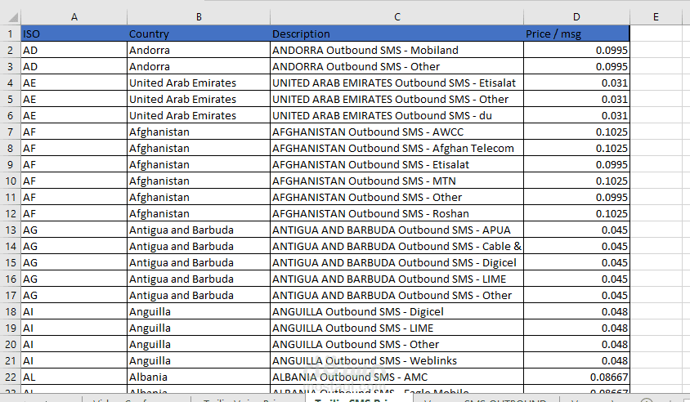690x402 pixels.
Task: Select ANTIGUA AND BARBUDA Outbound SMS - Digicel cell
Action: pyautogui.click(x=397, y=262)
